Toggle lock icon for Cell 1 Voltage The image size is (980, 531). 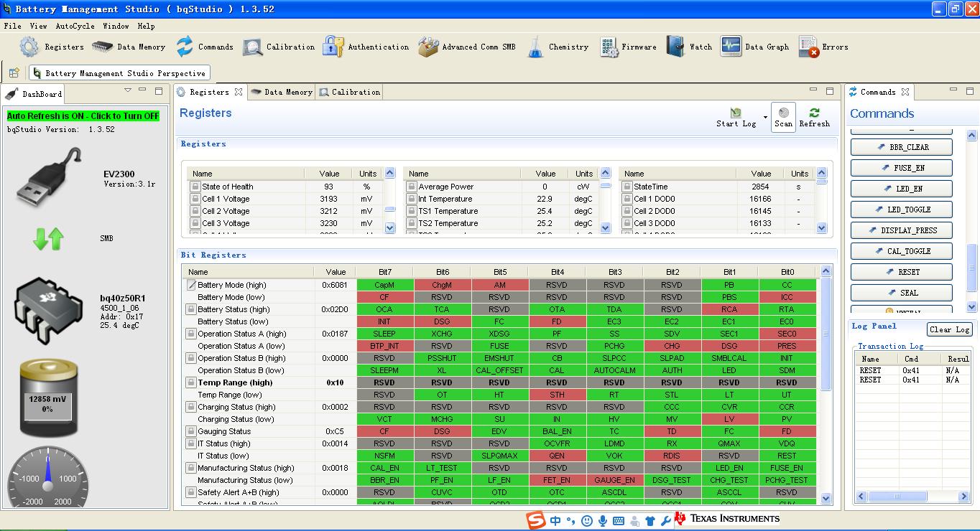pos(195,199)
